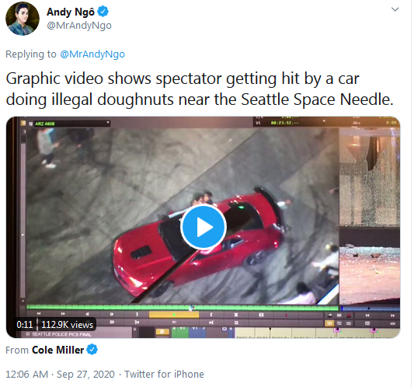The height and width of the screenshot is (387, 414).
Task: Click the shattered glass preview pane
Action: [x=370, y=177]
